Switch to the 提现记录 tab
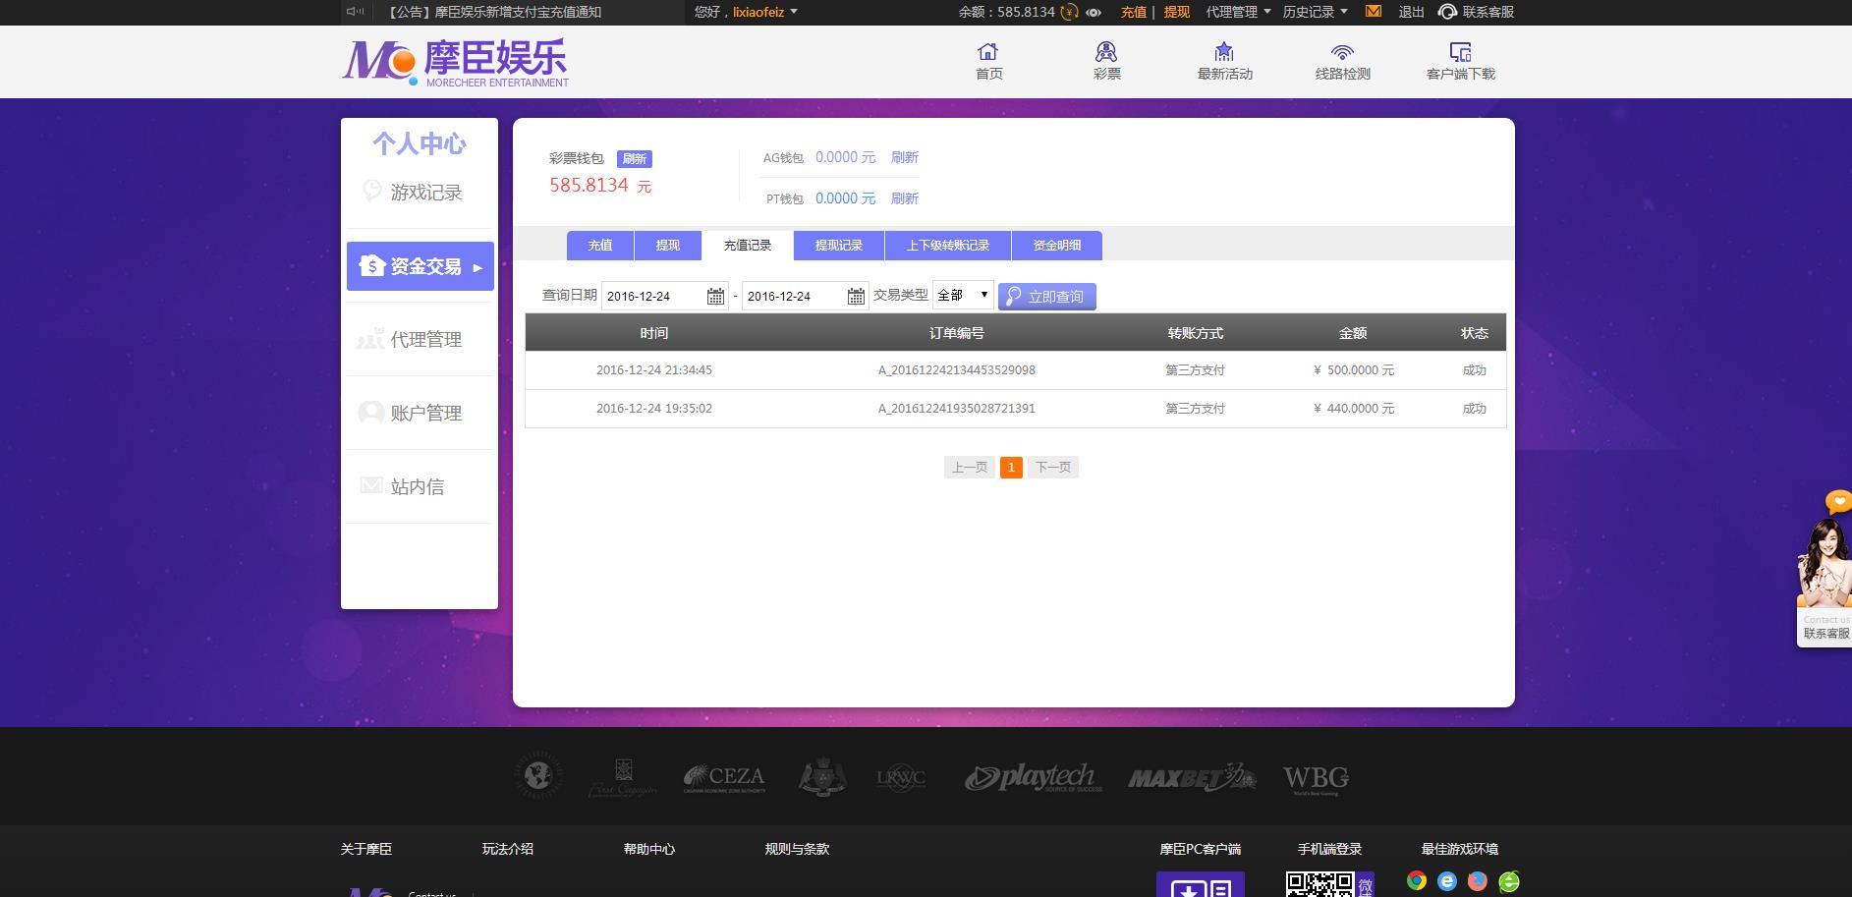The image size is (1852, 897). point(837,245)
